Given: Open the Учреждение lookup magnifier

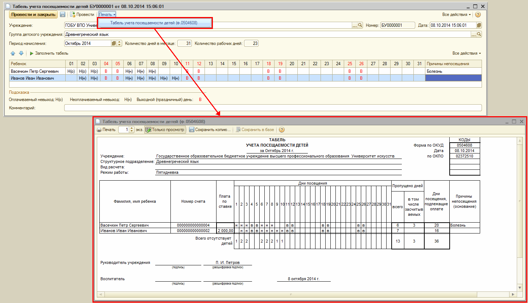Looking at the screenshot, I should [360, 25].
